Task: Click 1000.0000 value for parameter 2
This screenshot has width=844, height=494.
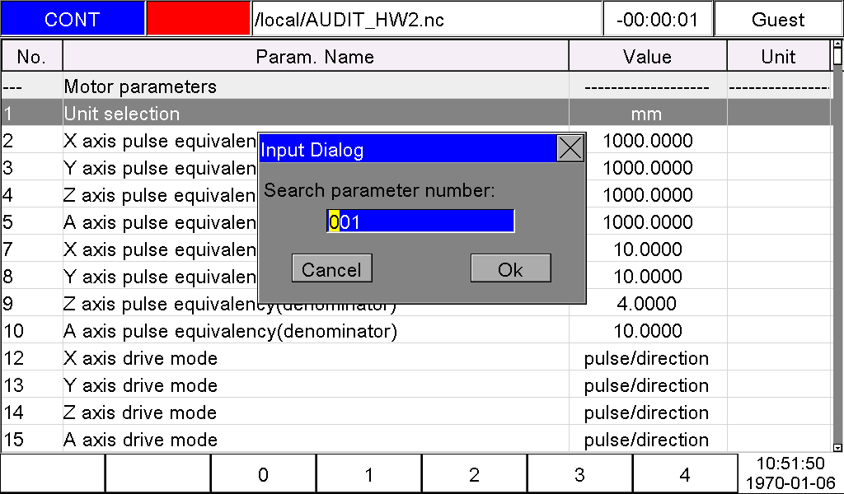Action: tap(648, 140)
